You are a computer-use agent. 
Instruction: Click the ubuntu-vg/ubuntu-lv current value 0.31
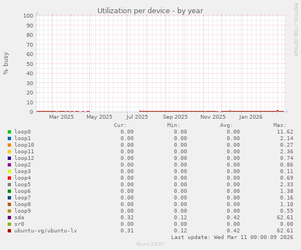127,231
